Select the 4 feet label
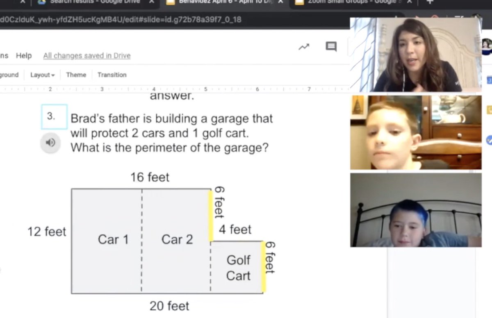 click(x=235, y=229)
